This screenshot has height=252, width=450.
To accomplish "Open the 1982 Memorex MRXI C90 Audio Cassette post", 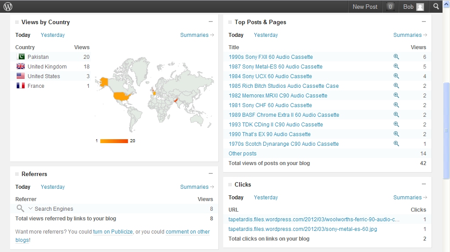I will 278,95.
